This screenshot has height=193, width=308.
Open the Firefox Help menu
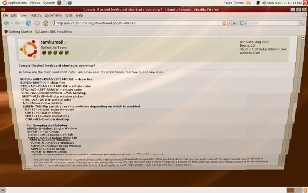coord(79,15)
